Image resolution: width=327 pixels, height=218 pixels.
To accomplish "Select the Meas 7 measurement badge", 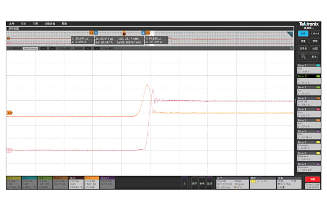I will point(309,146).
